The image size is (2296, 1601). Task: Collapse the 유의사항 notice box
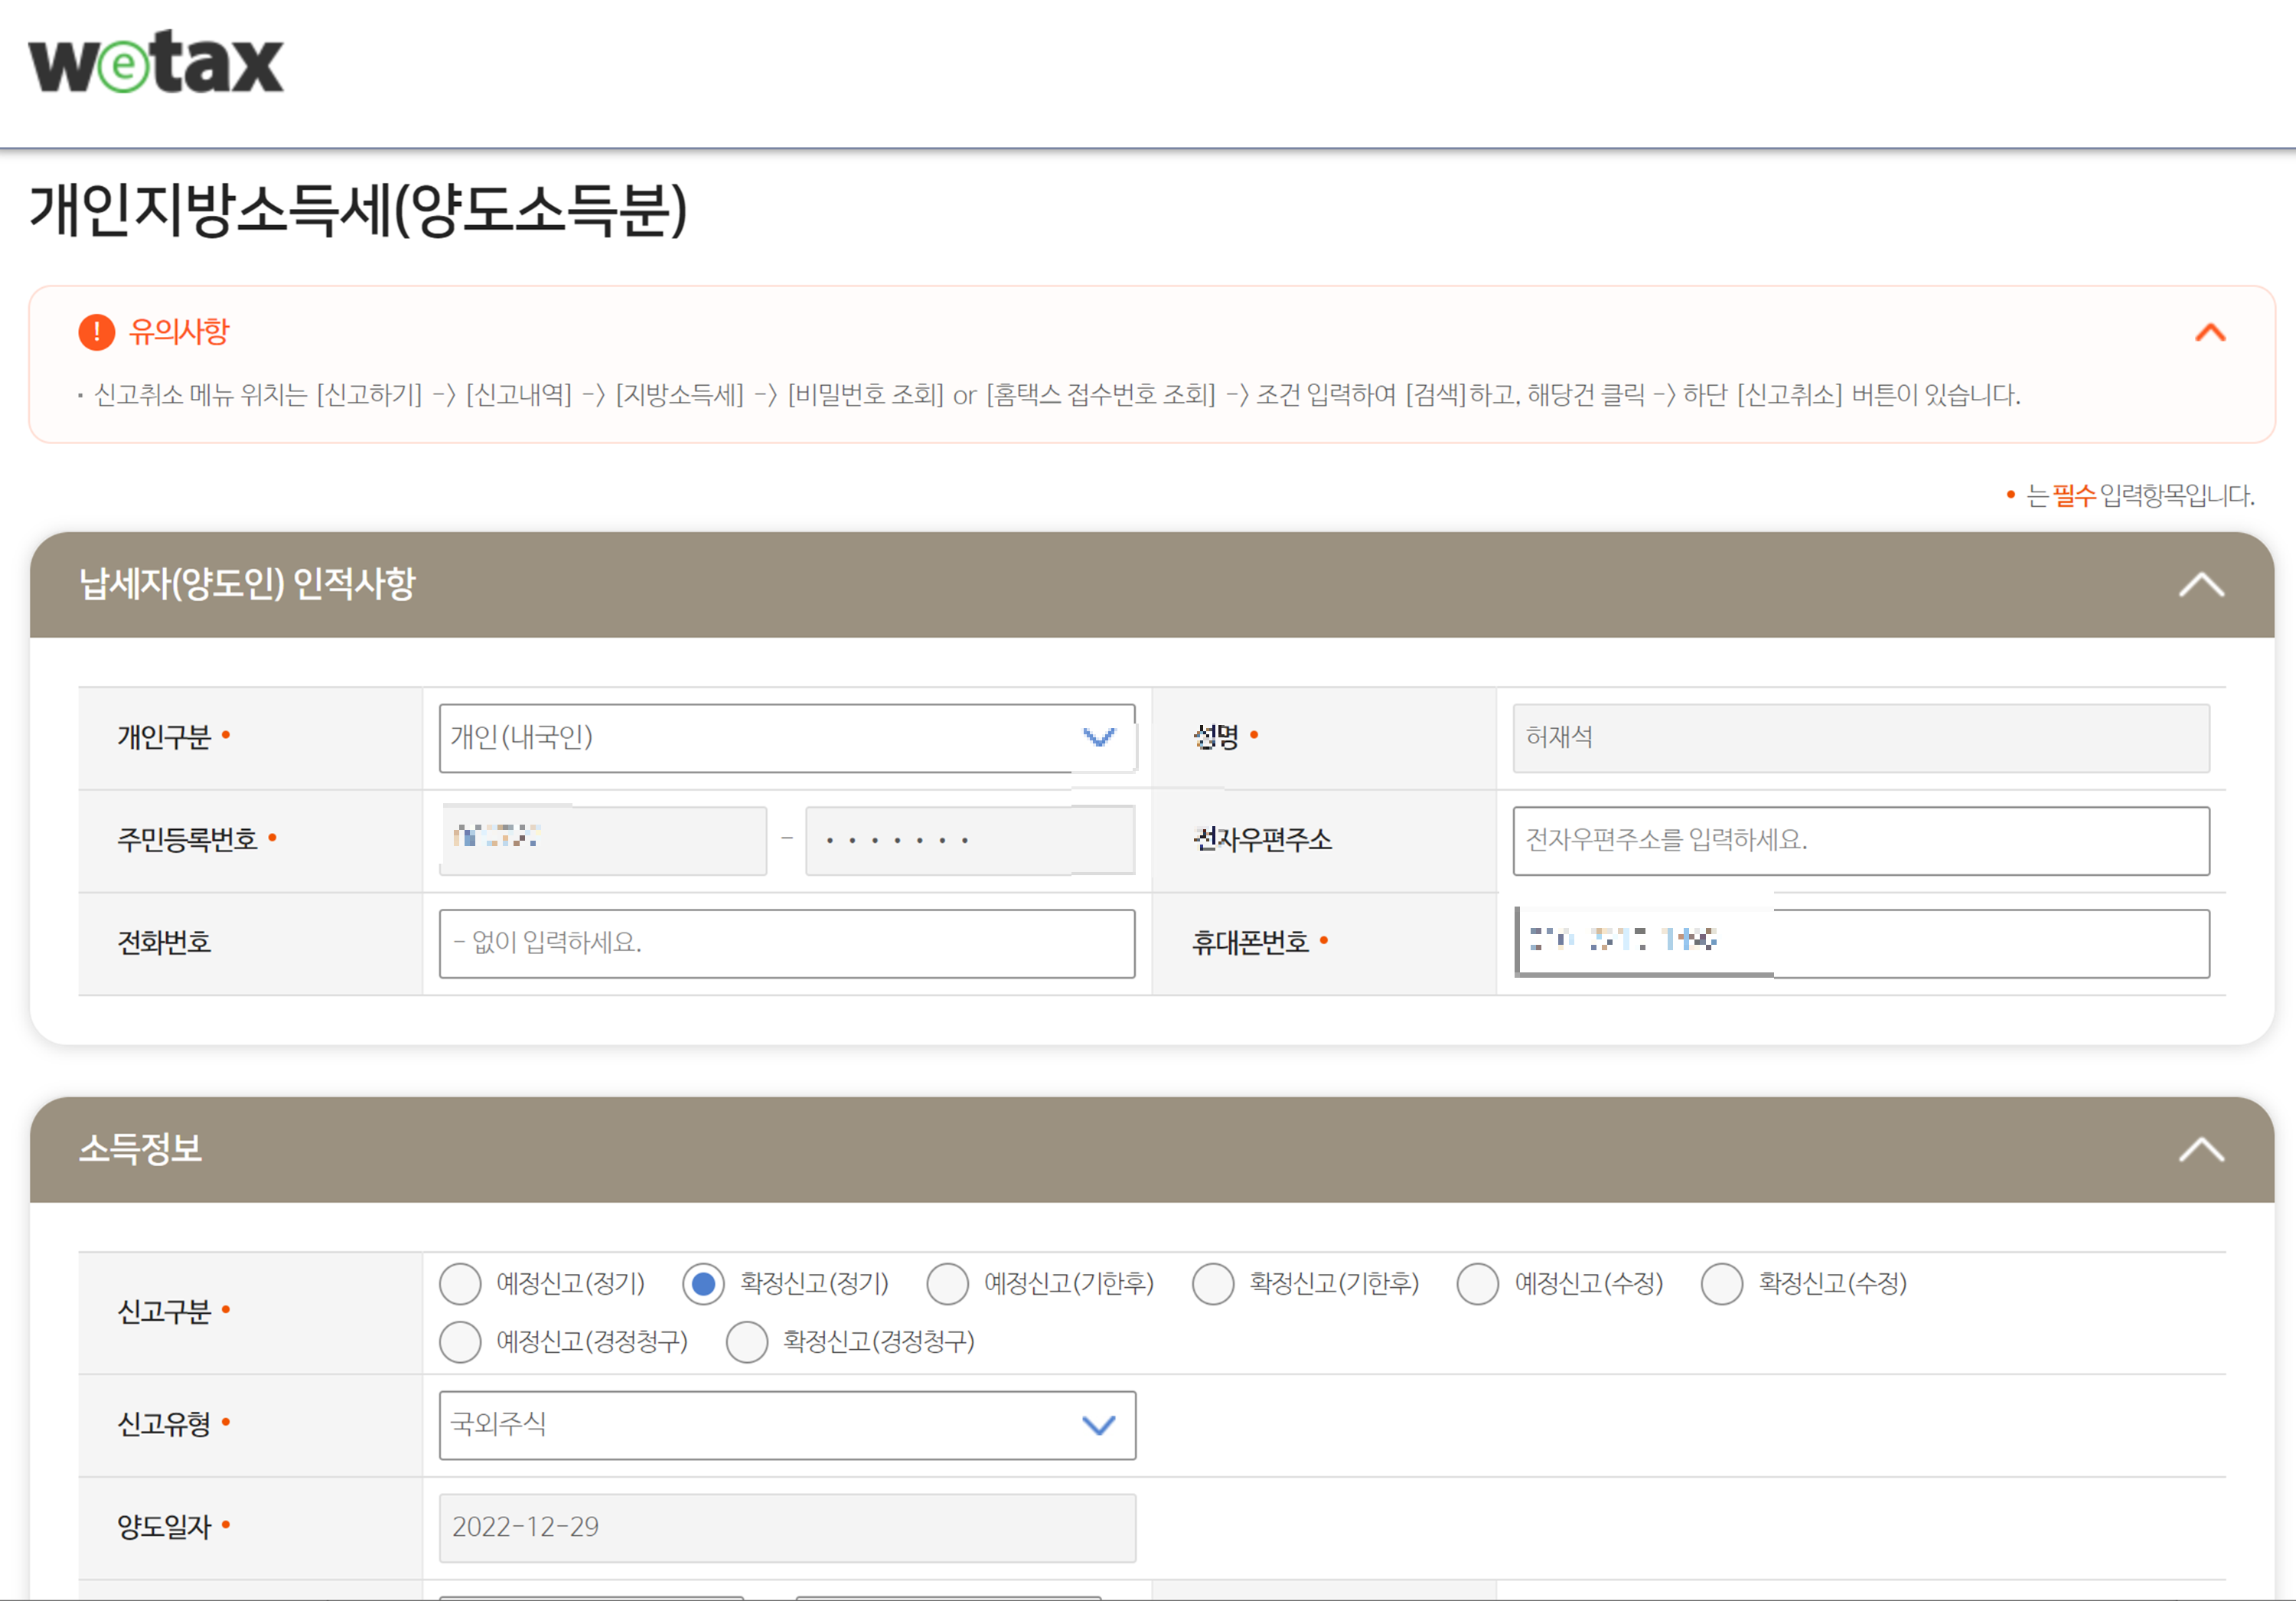(2210, 332)
